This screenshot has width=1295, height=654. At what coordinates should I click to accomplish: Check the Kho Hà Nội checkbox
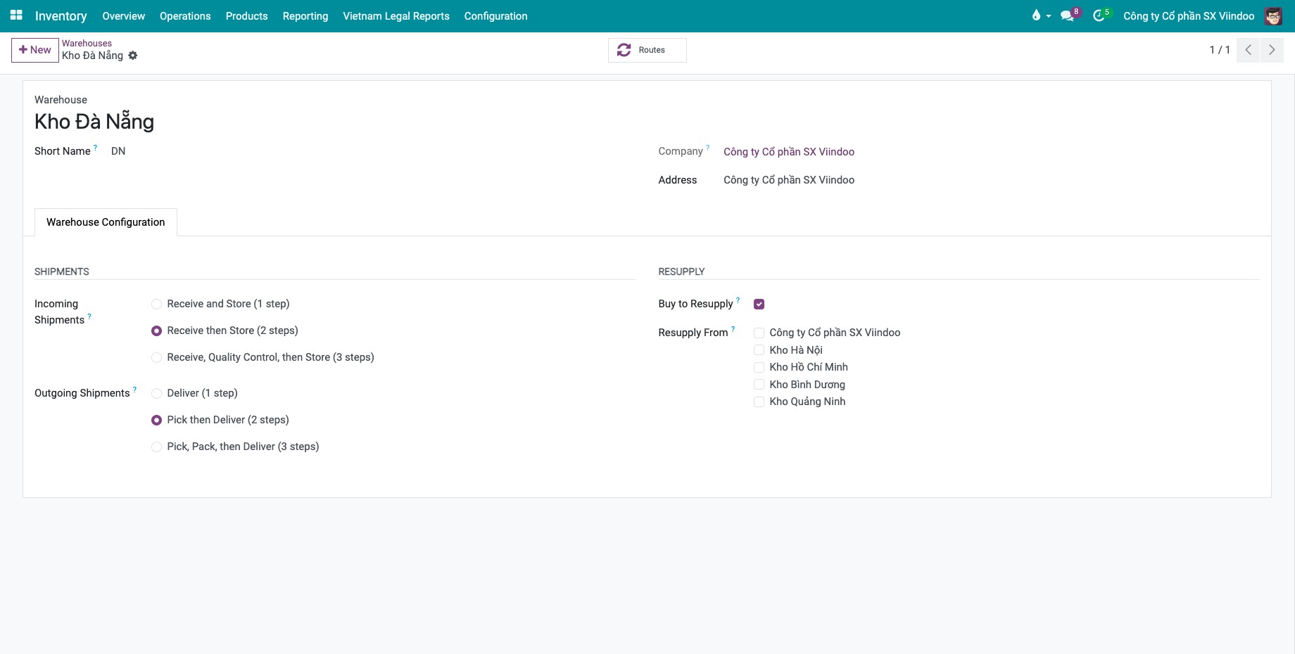point(759,350)
